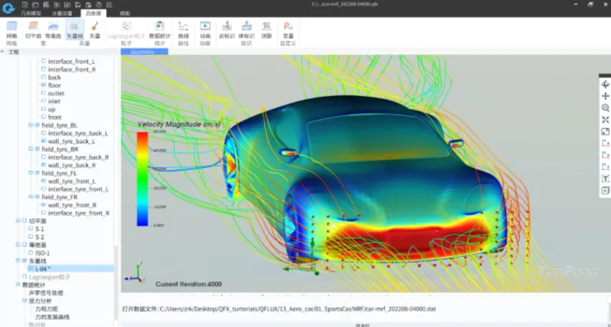Collapse the field_tyre_BL tree node
This screenshot has height=327, width=611.
click(x=31, y=125)
